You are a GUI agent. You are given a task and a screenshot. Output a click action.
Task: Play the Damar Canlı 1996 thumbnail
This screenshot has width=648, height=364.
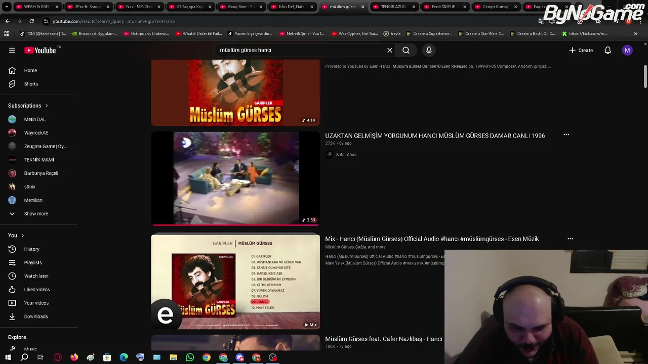[x=235, y=178]
